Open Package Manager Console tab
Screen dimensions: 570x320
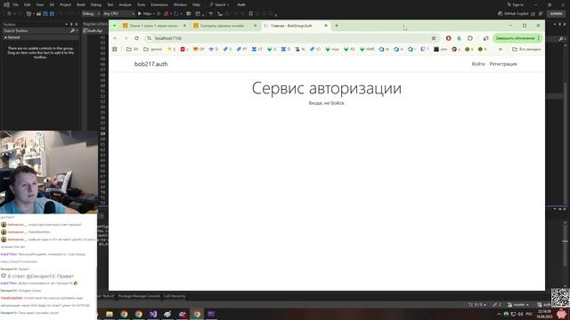(139, 296)
